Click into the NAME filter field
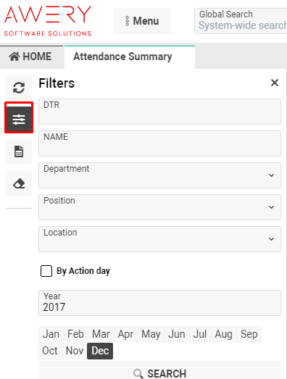The width and height of the screenshot is (287, 379). click(x=159, y=143)
